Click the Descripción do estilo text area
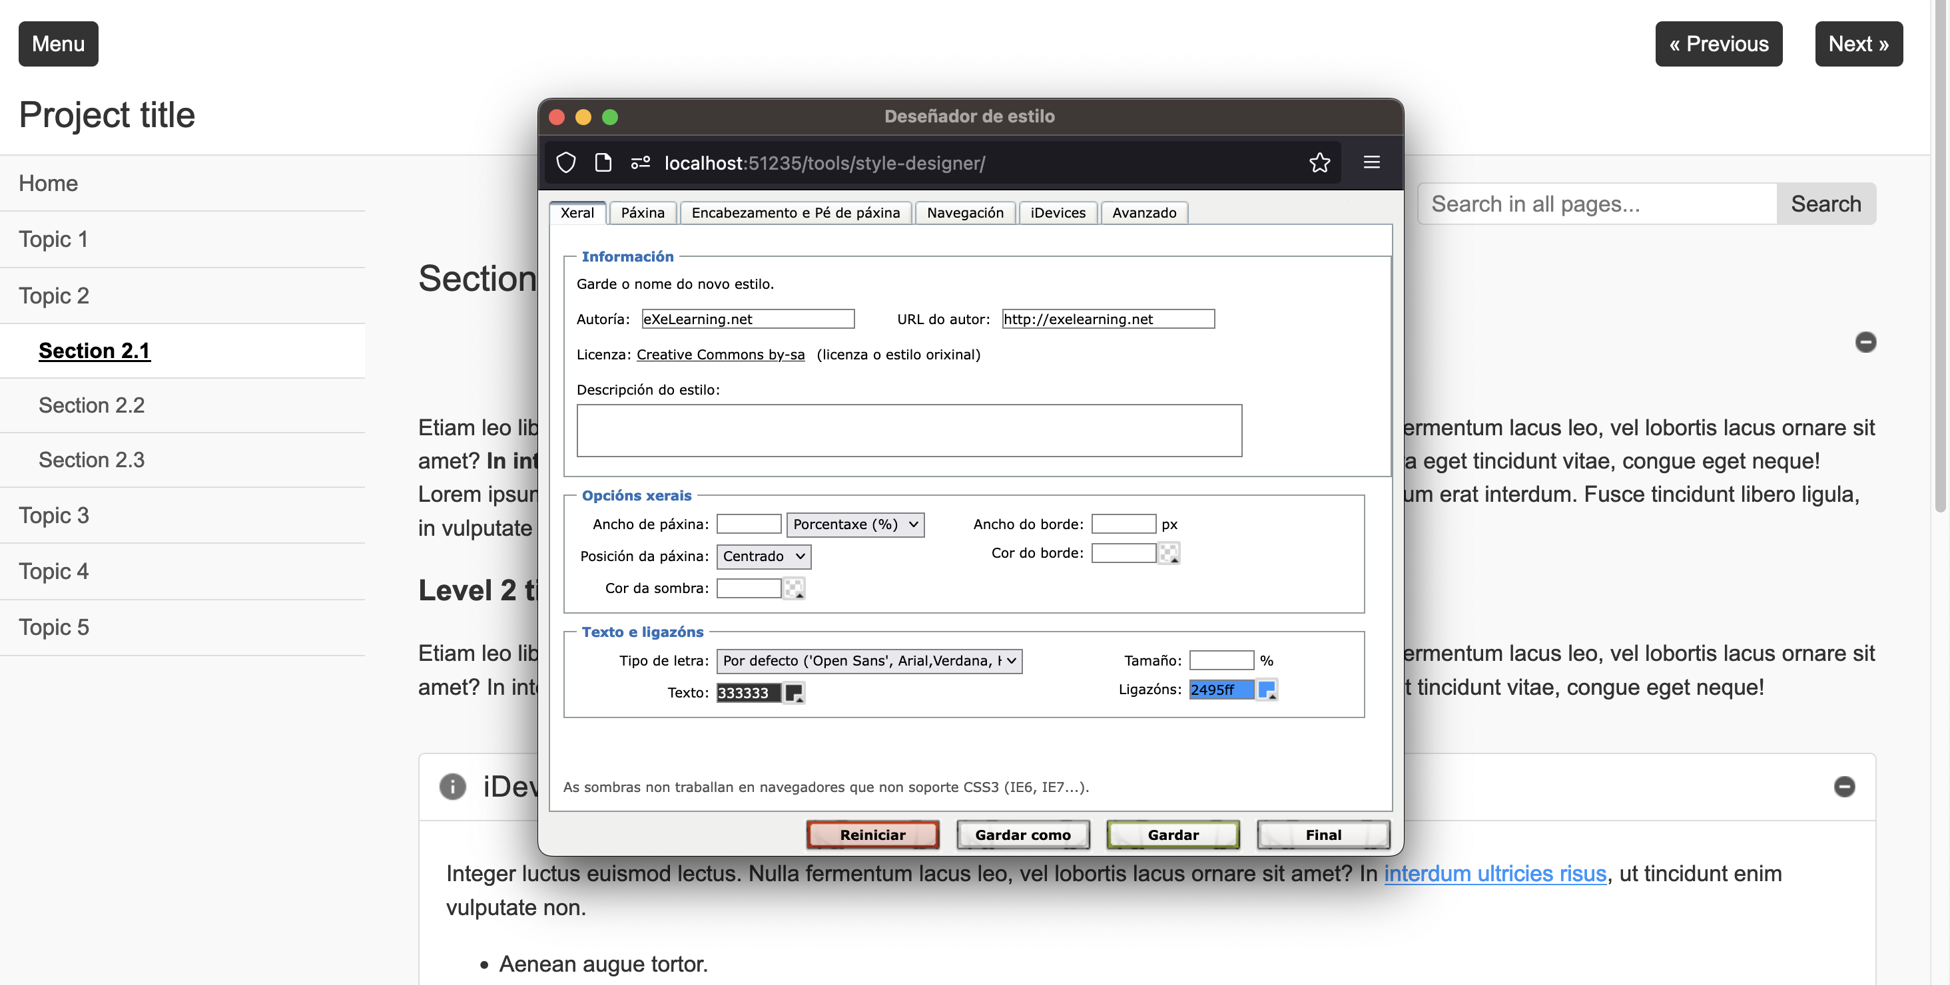This screenshot has width=1950, height=985. tap(908, 431)
